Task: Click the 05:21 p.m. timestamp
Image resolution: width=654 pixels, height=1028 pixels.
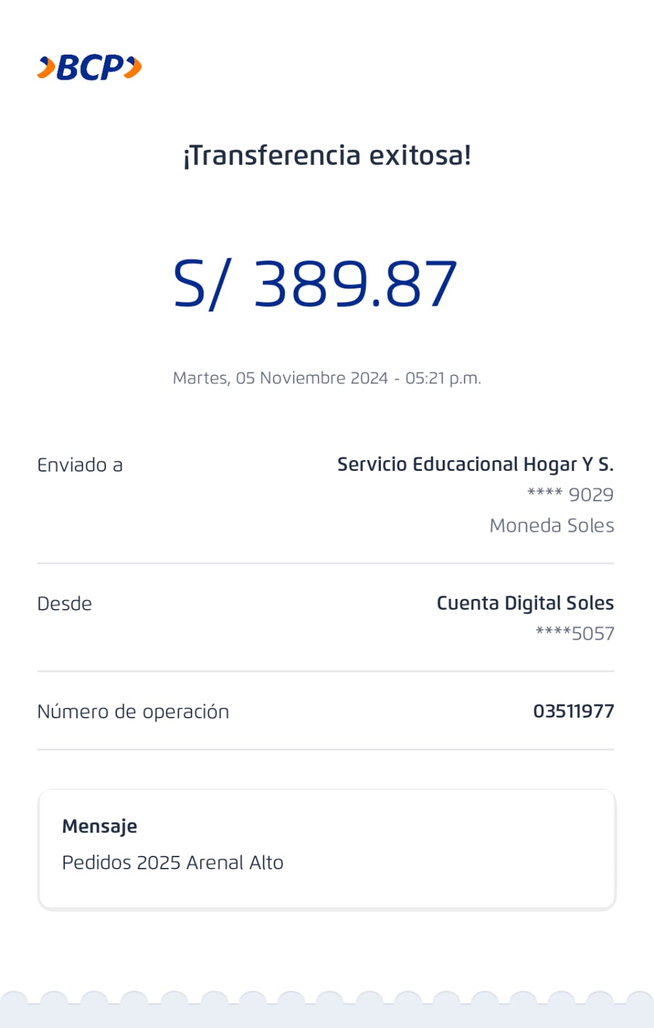Action: tap(443, 378)
